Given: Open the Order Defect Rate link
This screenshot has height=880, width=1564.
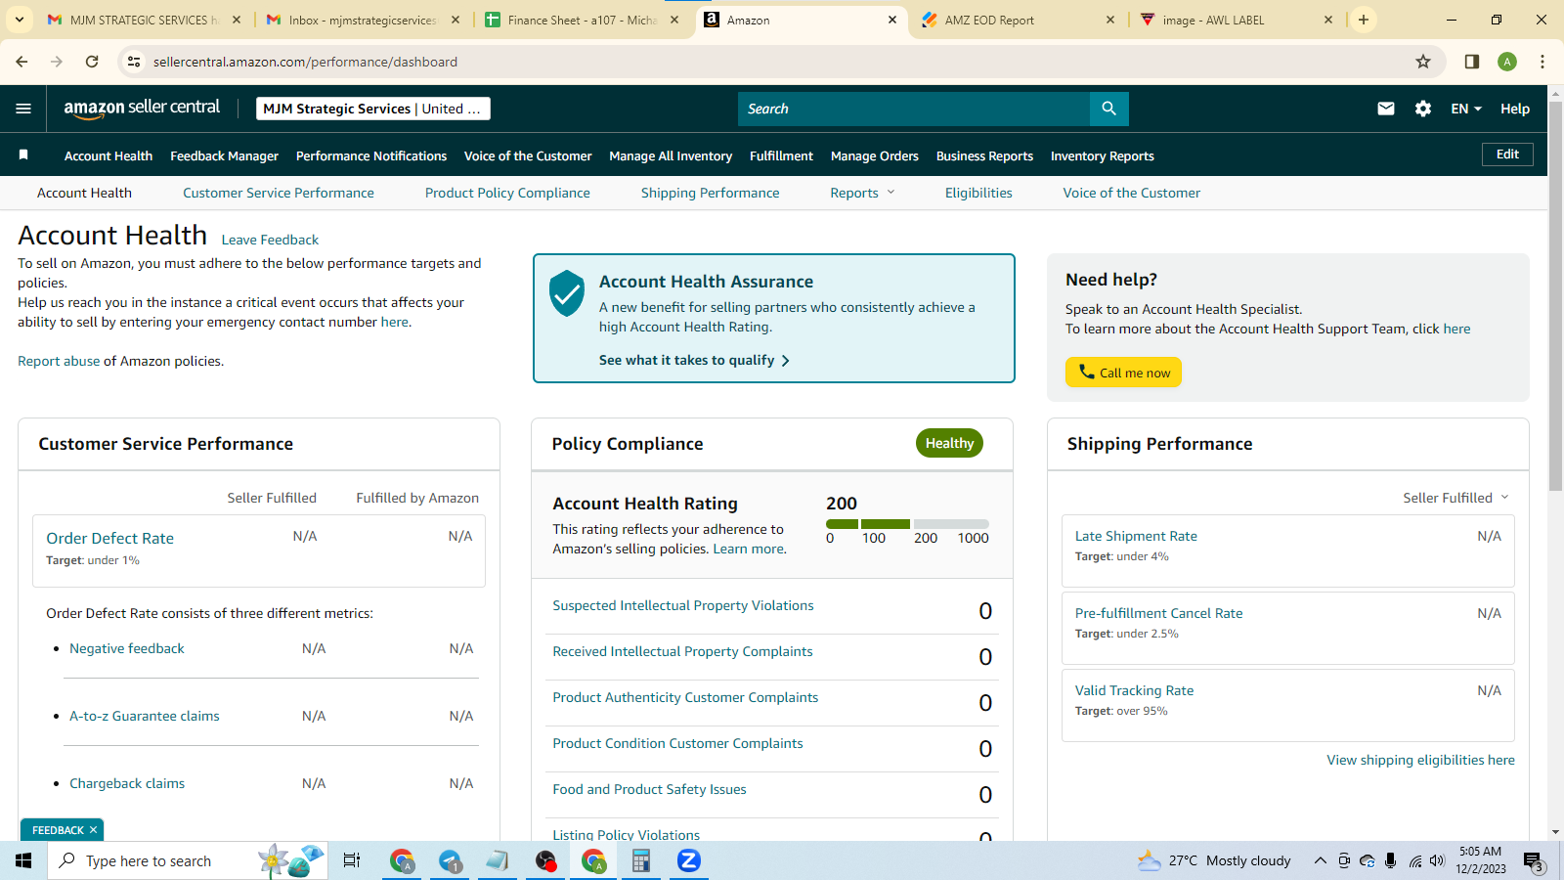Looking at the screenshot, I should click(x=109, y=538).
